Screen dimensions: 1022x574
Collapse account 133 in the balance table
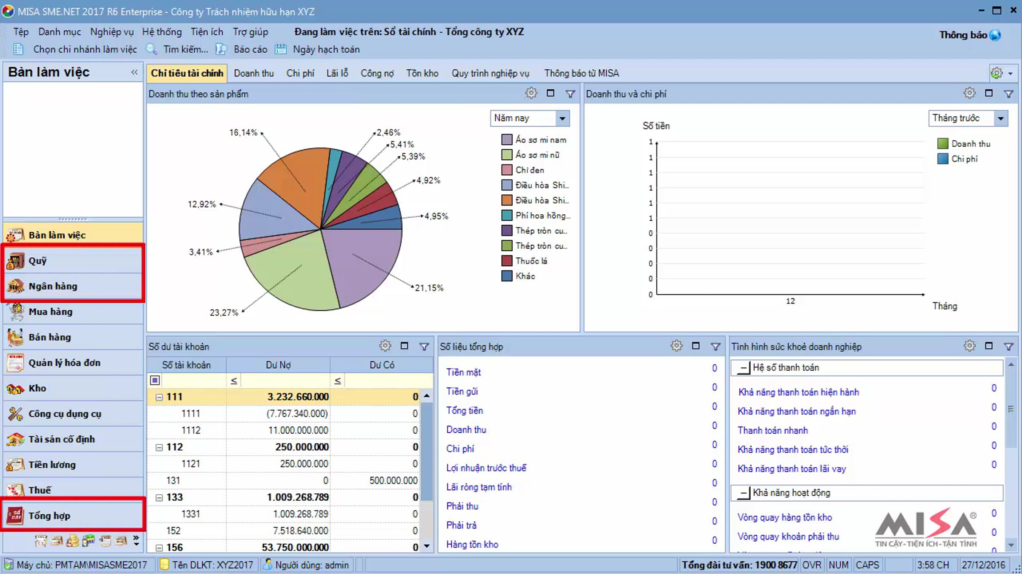coord(159,497)
